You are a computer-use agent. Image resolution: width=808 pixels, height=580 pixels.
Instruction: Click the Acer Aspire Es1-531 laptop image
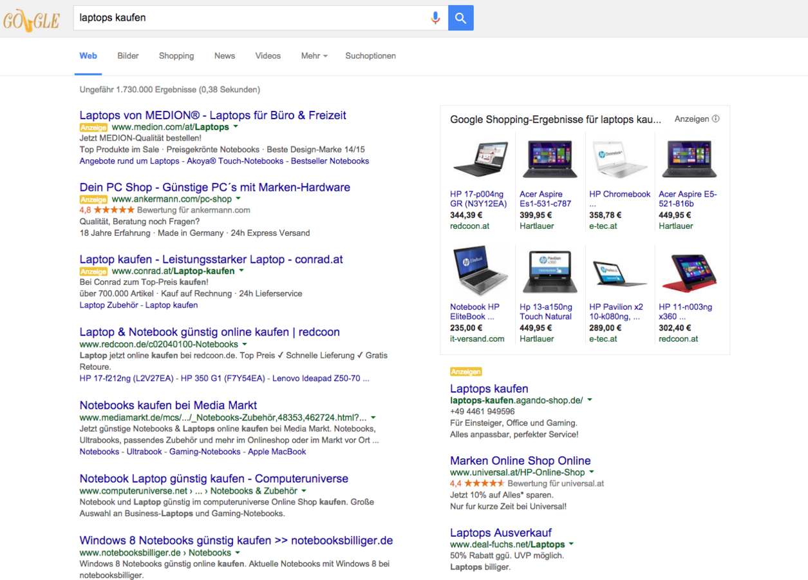(550, 159)
